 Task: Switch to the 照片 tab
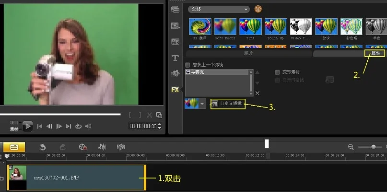[249, 53]
